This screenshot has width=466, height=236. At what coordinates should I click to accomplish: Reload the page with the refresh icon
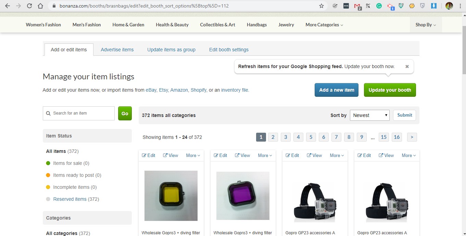point(29,6)
